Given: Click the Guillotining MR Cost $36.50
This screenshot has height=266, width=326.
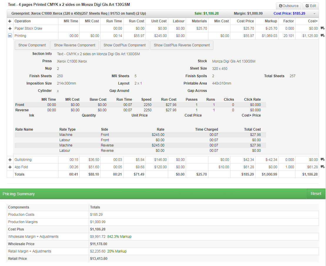Looking at the screenshot, I should 94,160.
